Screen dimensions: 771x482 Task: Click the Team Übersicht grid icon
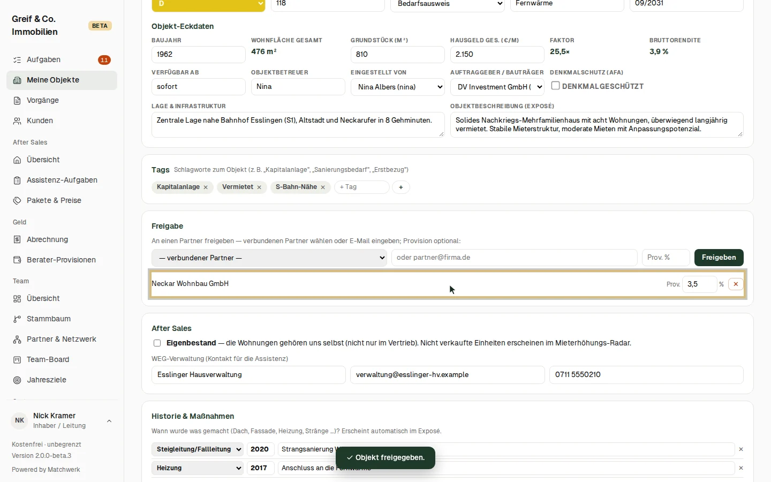tap(17, 299)
